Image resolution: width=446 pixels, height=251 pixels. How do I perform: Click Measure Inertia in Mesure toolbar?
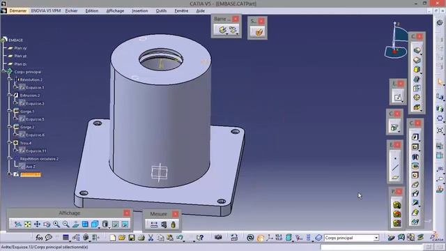click(x=174, y=225)
